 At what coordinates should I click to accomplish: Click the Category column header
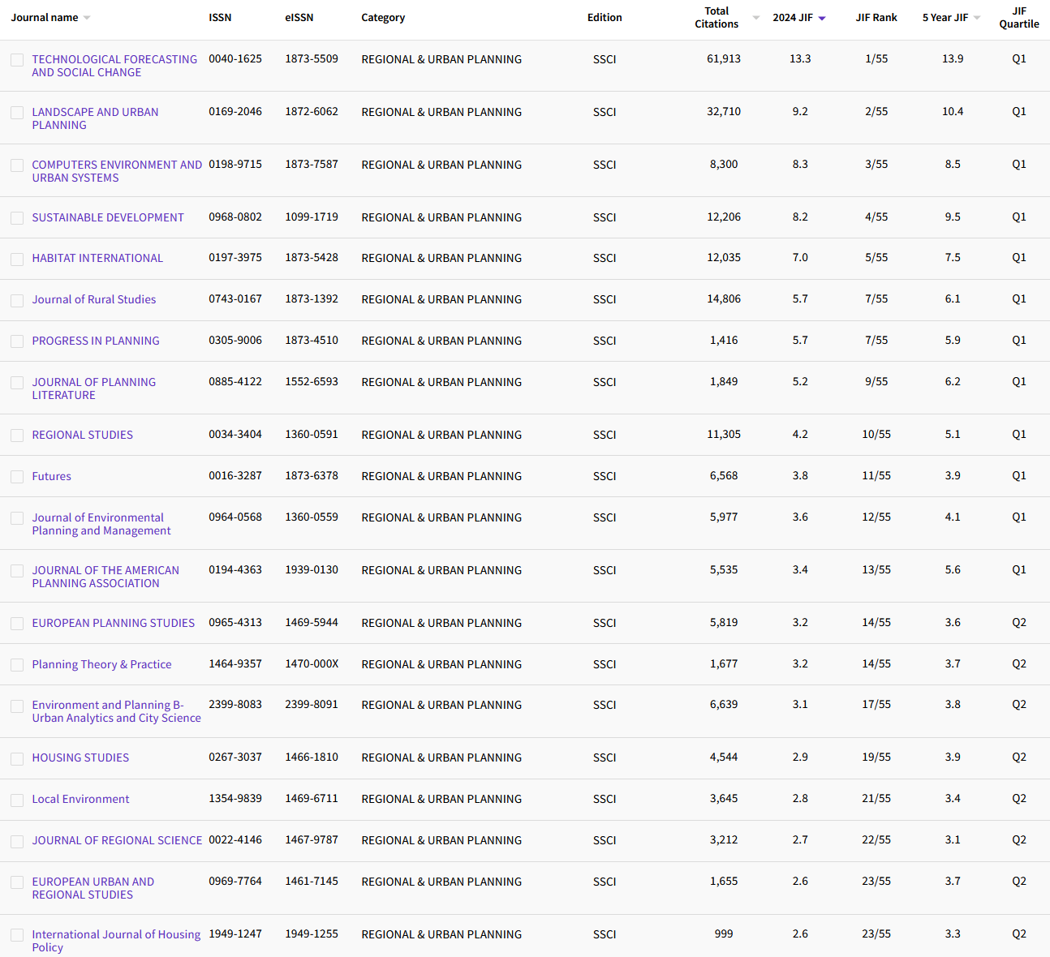coord(383,17)
